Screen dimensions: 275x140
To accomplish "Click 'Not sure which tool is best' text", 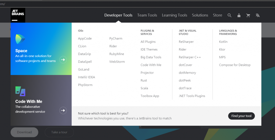I will coord(103,113).
